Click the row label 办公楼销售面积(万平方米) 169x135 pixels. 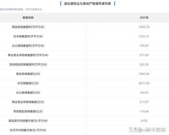[28, 46]
